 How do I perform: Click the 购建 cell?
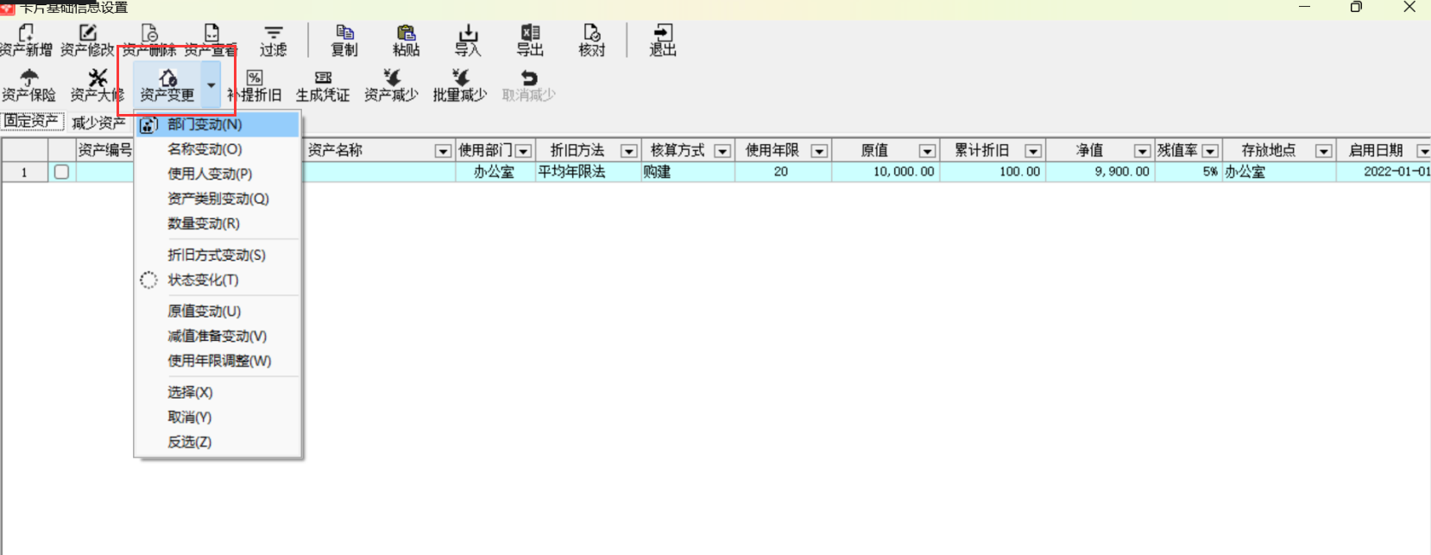pos(687,172)
